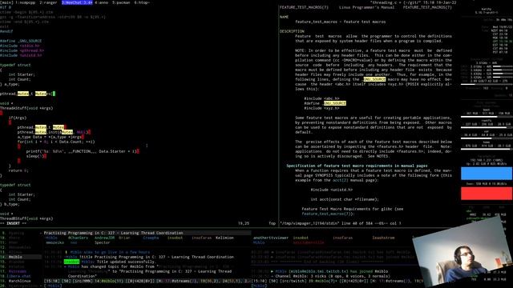Viewport: 513px width, 288px height.
Task: Click the nick Kelimion in the nick list
Action: click(x=224, y=238)
